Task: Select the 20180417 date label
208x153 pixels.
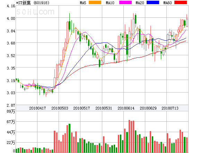Action: pyautogui.click(x=37, y=108)
